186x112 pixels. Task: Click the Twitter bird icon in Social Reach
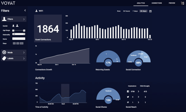128,97
